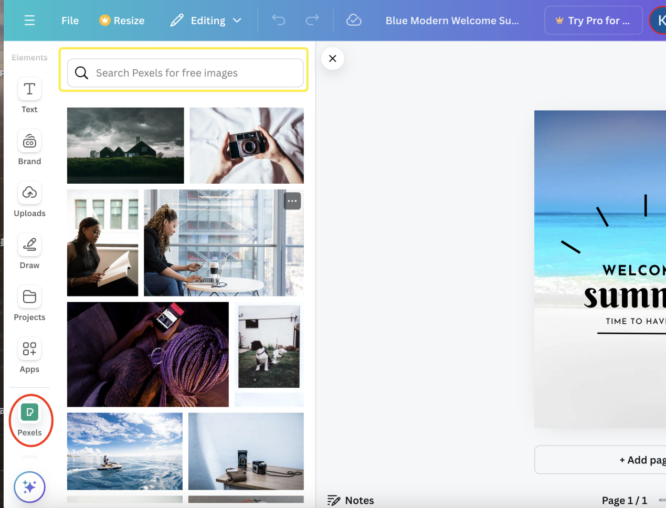Select the woman with laptop at table photo
Image resolution: width=666 pixels, height=508 pixels.
click(224, 243)
